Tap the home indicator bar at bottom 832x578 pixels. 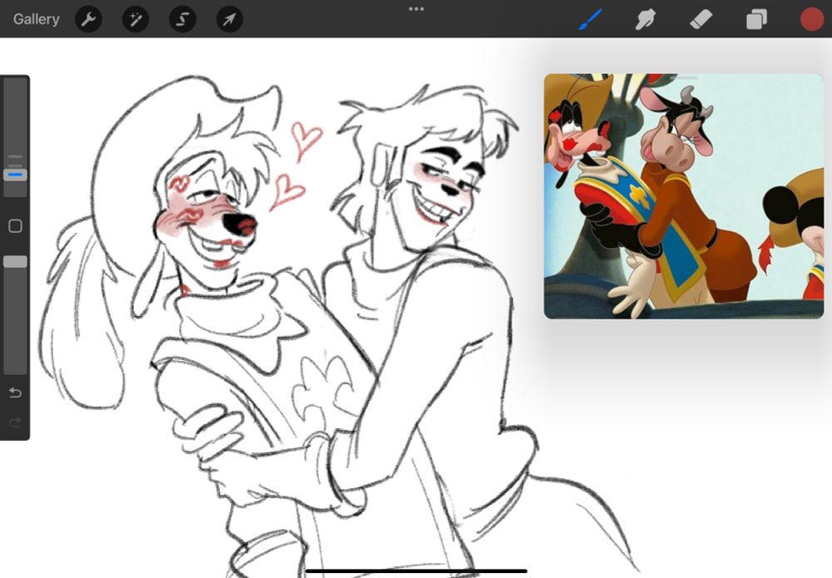(417, 571)
